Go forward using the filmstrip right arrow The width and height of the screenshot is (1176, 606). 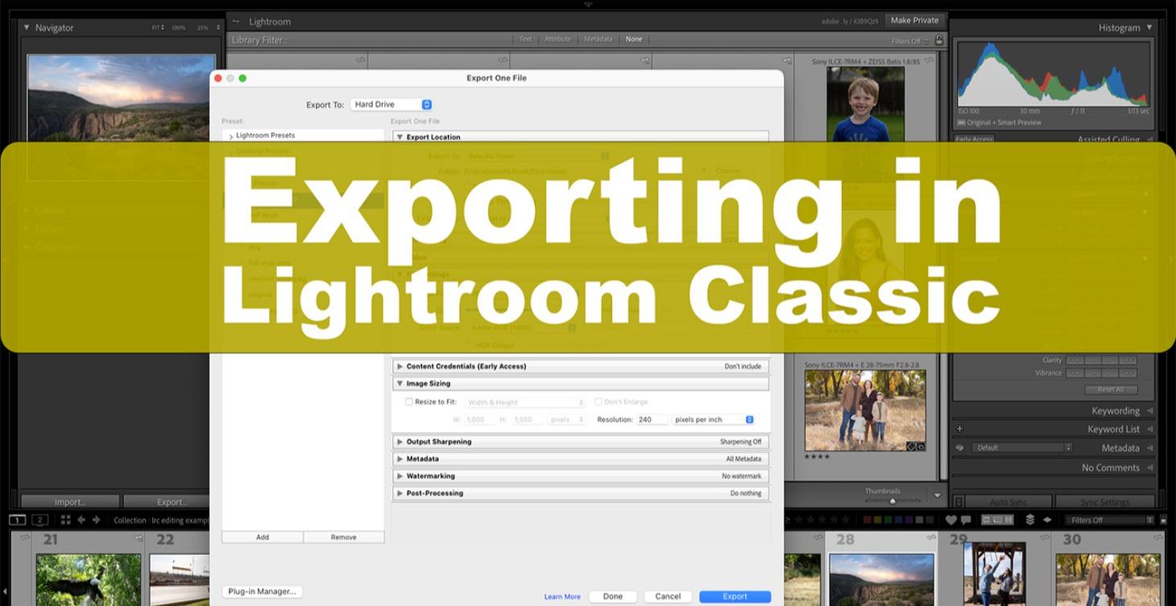[x=97, y=520]
